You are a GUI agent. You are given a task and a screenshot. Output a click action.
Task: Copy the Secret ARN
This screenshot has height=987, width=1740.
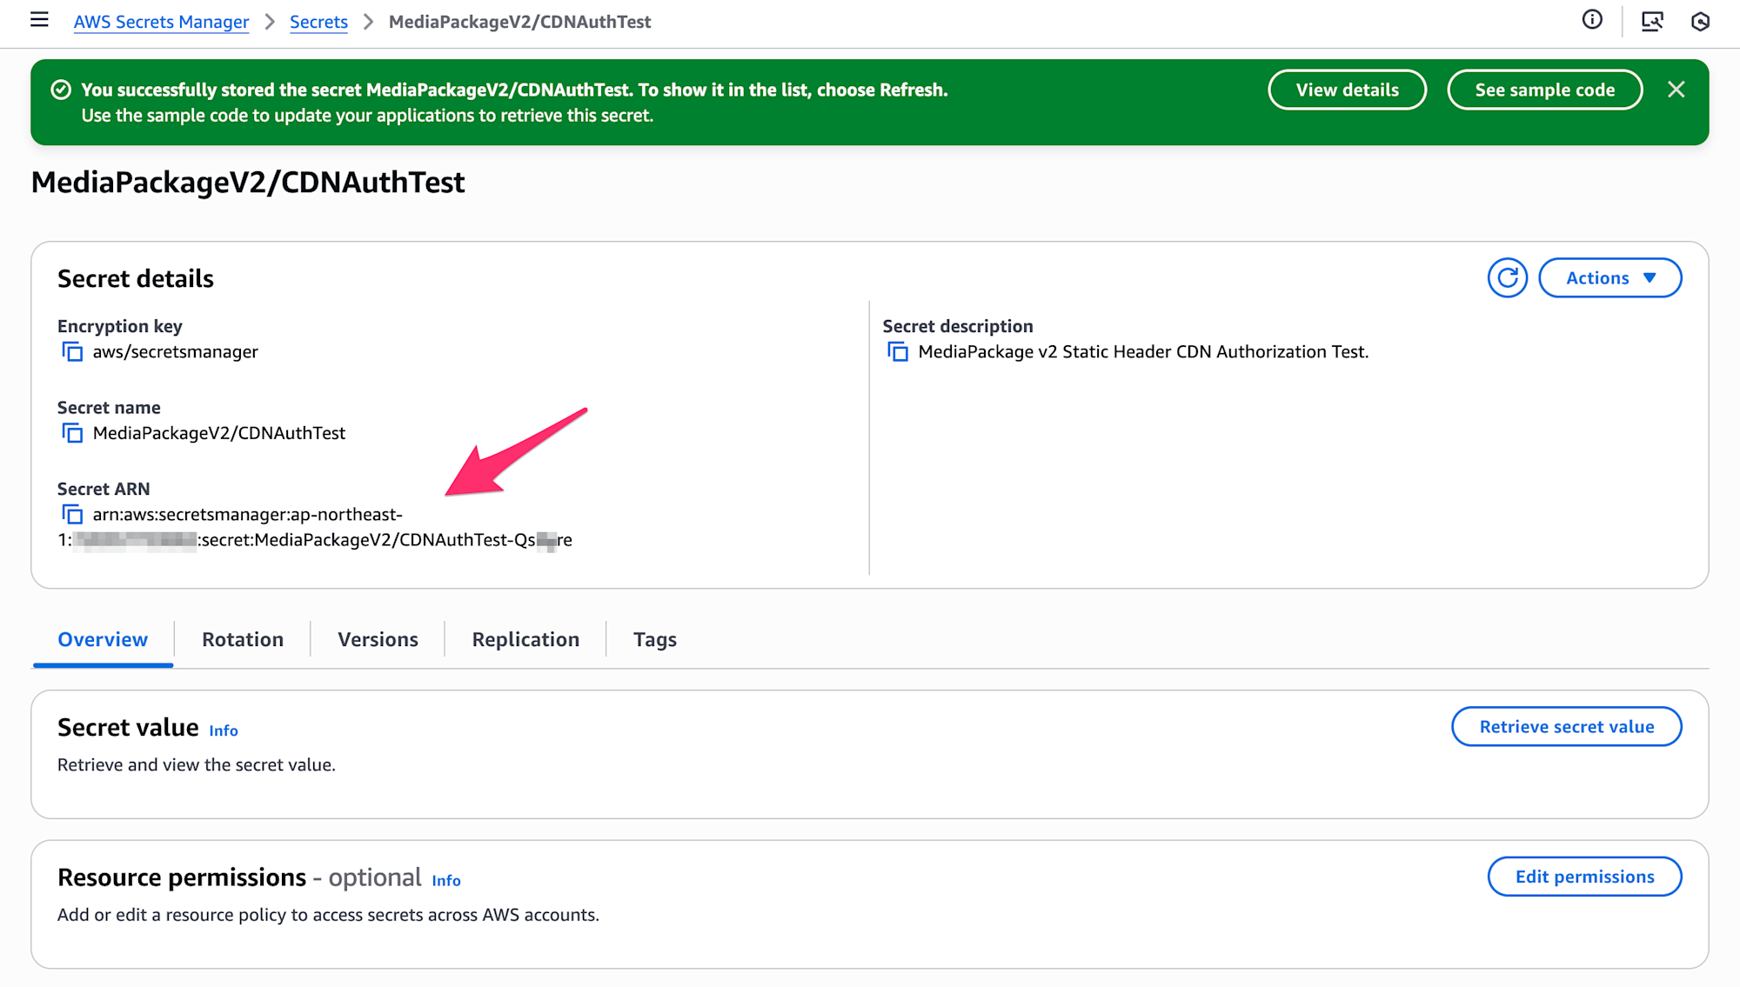pos(72,515)
